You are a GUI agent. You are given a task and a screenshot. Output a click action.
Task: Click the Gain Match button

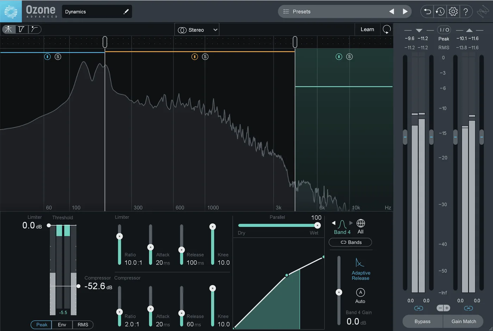pos(464,321)
